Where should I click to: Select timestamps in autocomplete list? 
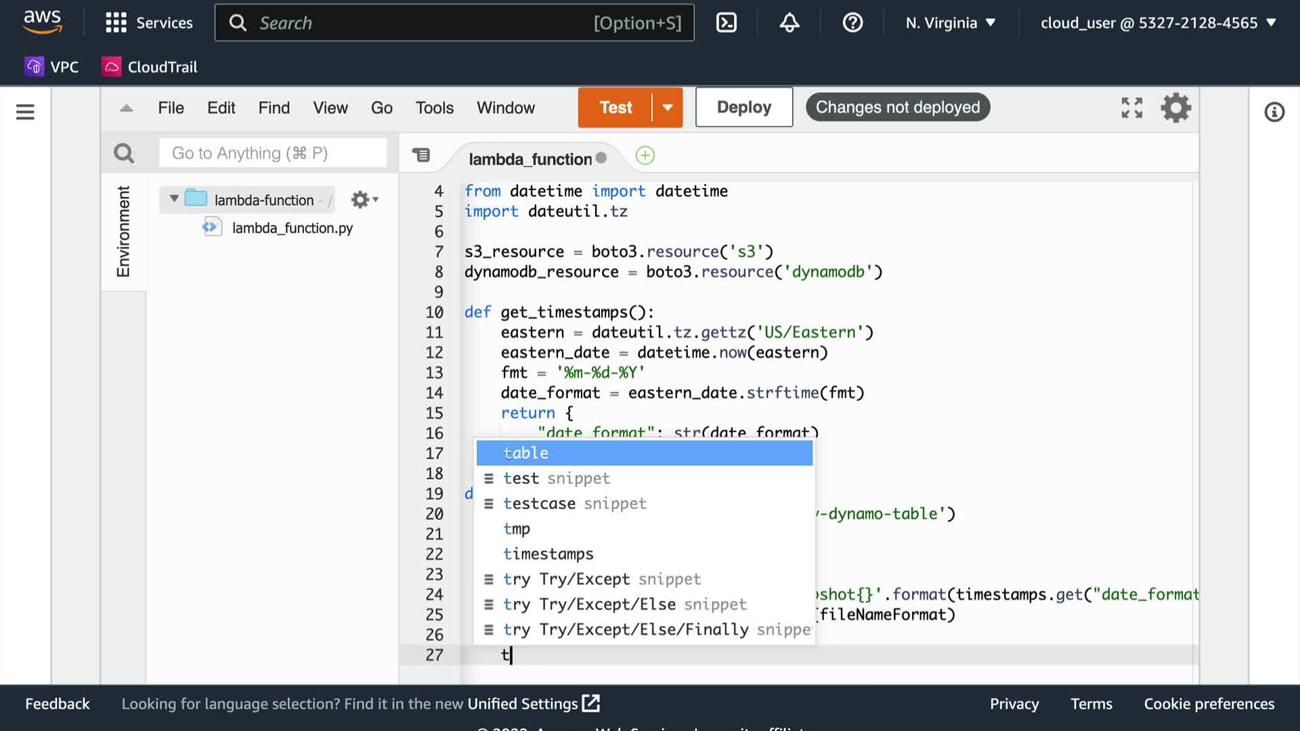(548, 554)
